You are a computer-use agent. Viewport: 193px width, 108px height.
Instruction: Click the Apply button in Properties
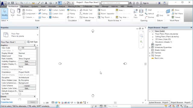[x=33, y=102]
